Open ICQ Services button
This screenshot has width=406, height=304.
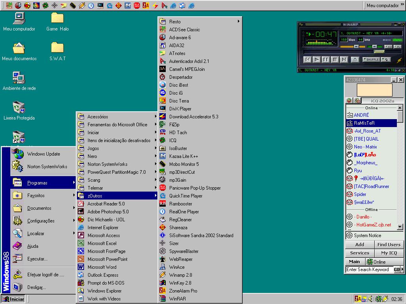[360, 253]
